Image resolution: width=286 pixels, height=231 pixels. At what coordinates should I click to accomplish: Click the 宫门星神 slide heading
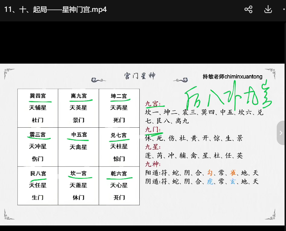(140, 76)
